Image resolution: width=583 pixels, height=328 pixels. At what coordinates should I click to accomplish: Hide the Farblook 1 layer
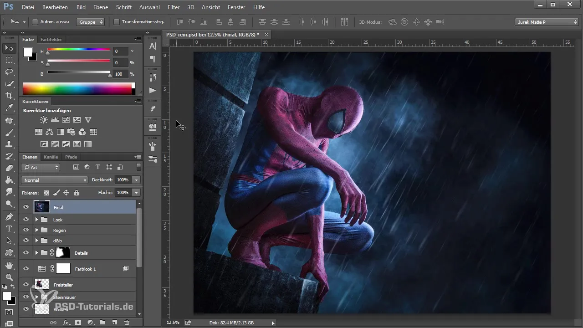26,269
